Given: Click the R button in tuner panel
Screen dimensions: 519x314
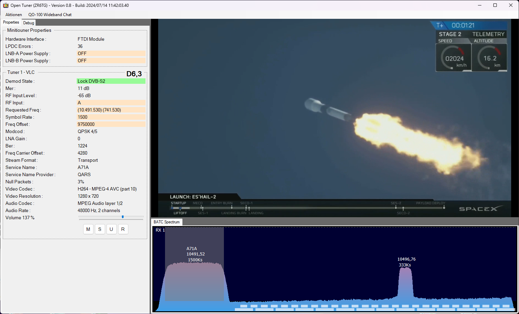Looking at the screenshot, I should point(123,229).
